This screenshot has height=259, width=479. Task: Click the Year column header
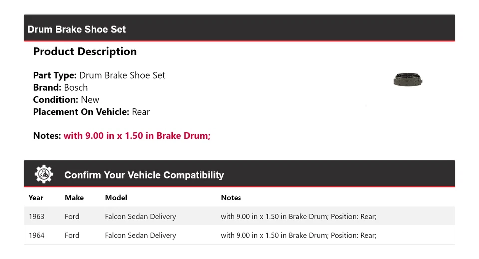pyautogui.click(x=36, y=198)
